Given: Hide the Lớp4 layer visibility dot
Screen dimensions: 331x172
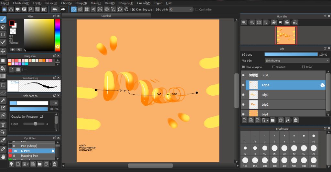Looking at the screenshot, I should [x=243, y=85].
